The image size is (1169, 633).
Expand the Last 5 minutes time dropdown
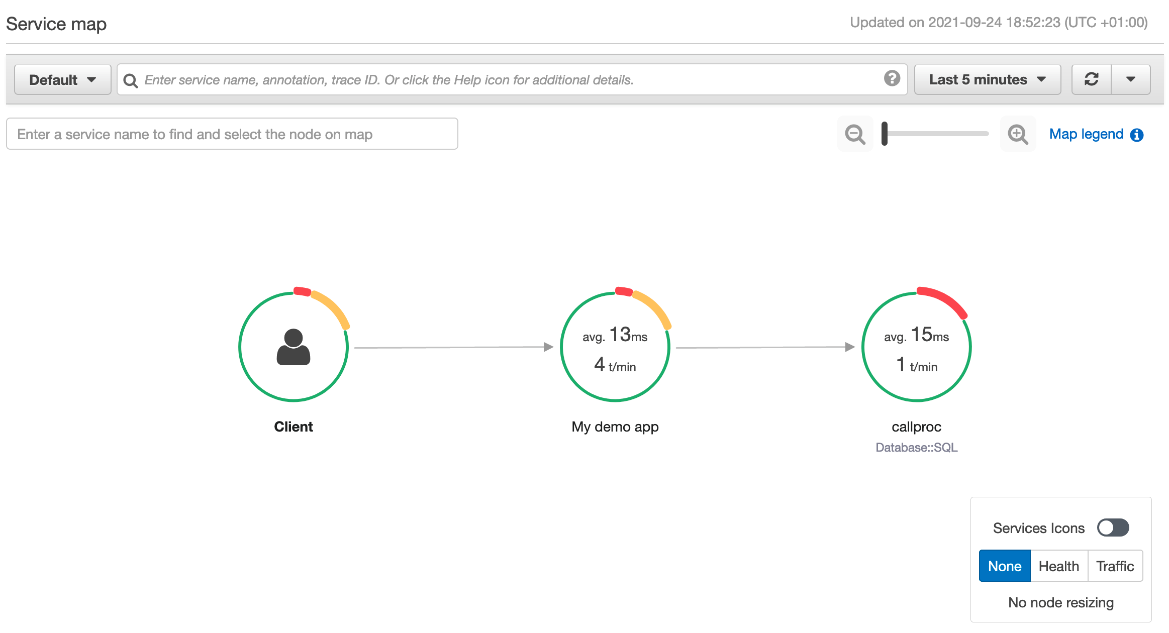987,79
